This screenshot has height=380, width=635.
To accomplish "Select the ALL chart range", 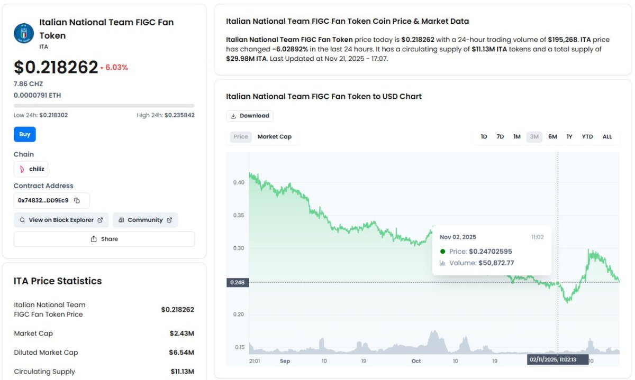I will coord(607,137).
